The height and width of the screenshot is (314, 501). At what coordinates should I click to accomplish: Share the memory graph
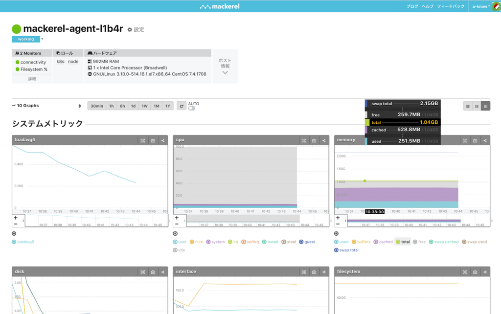click(485, 140)
